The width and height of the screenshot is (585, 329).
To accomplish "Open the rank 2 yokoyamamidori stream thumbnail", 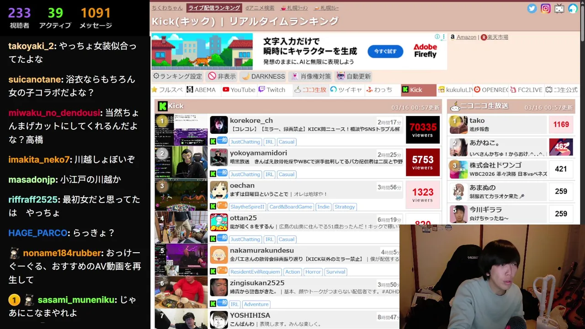I will [181, 162].
